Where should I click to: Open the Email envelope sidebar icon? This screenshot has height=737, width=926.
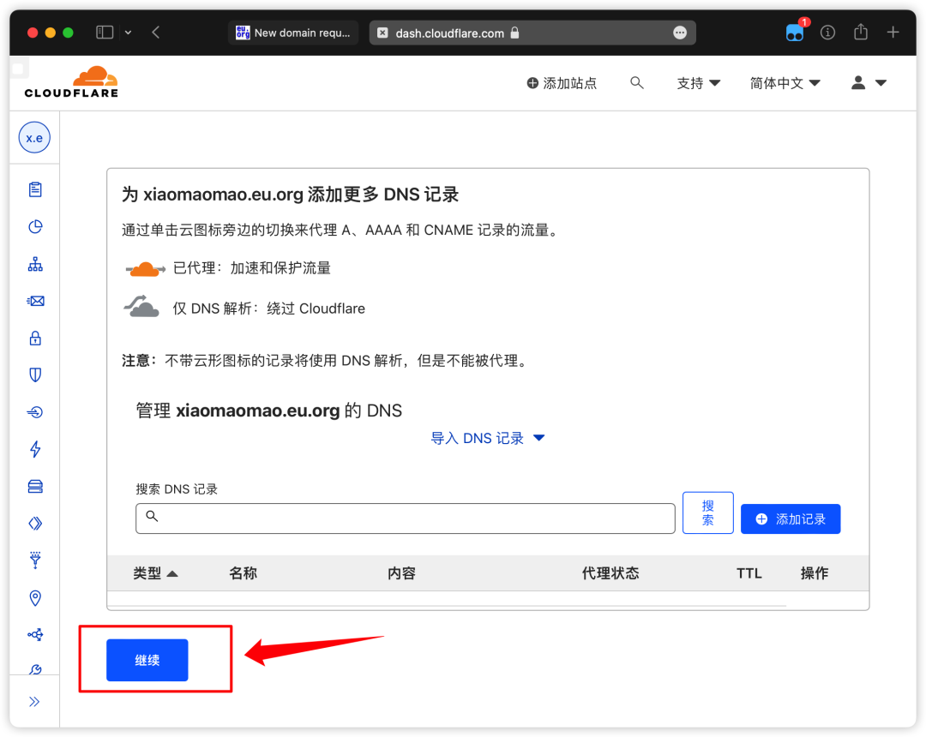[35, 301]
